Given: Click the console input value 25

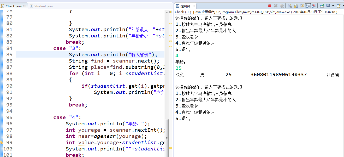Looking at the screenshot, I should click(x=179, y=68).
